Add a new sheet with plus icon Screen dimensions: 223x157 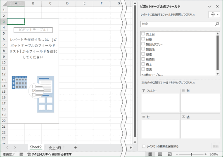tap(76, 148)
